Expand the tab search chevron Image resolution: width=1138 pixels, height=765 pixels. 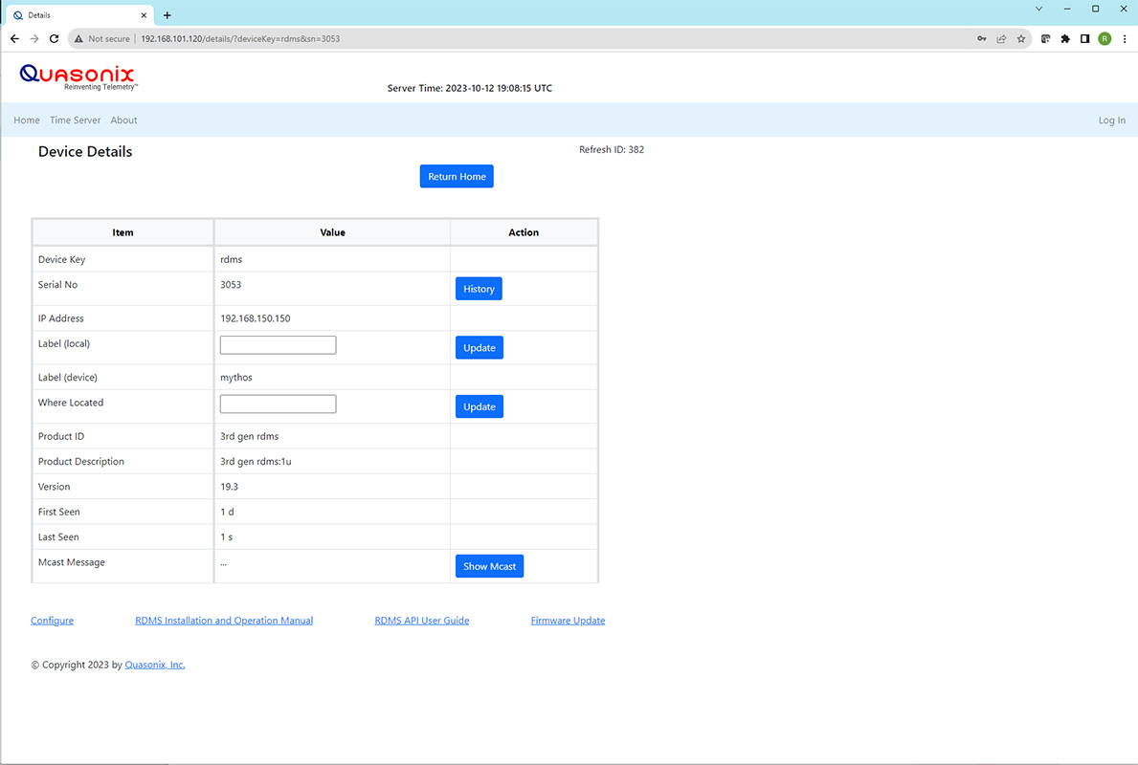(x=1039, y=9)
